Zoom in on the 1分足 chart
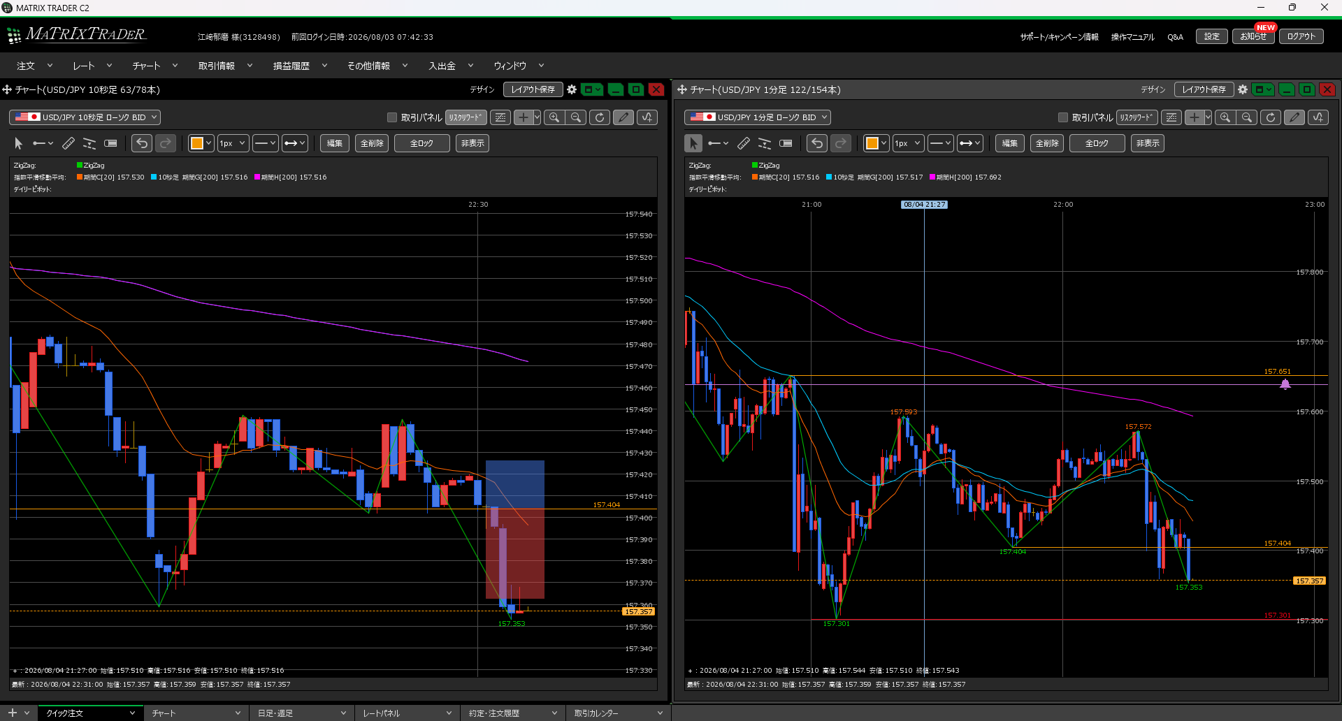Viewport: 1342px width, 721px height. [1225, 117]
